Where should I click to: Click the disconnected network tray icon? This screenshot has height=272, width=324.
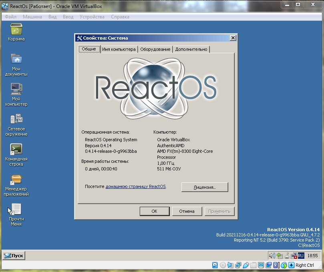click(294, 255)
